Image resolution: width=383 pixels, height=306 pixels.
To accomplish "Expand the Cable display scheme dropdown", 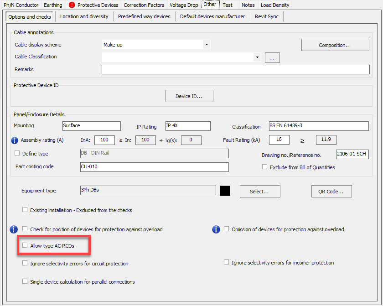I will click(207, 45).
